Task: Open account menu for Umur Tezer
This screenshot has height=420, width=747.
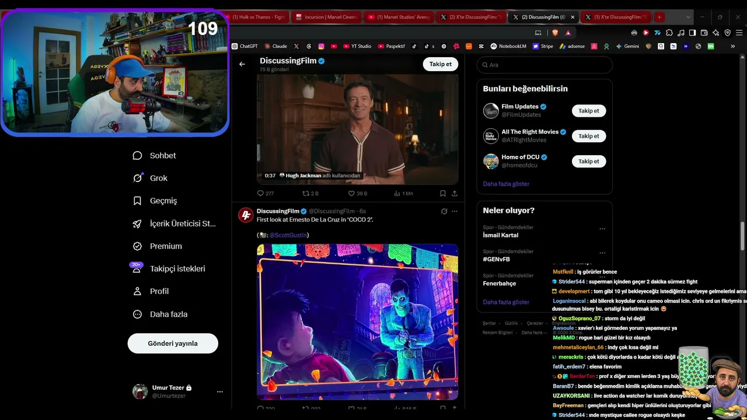Action: [x=179, y=391]
